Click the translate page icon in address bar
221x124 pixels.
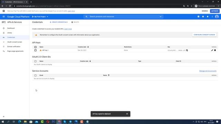[x=184, y=6]
